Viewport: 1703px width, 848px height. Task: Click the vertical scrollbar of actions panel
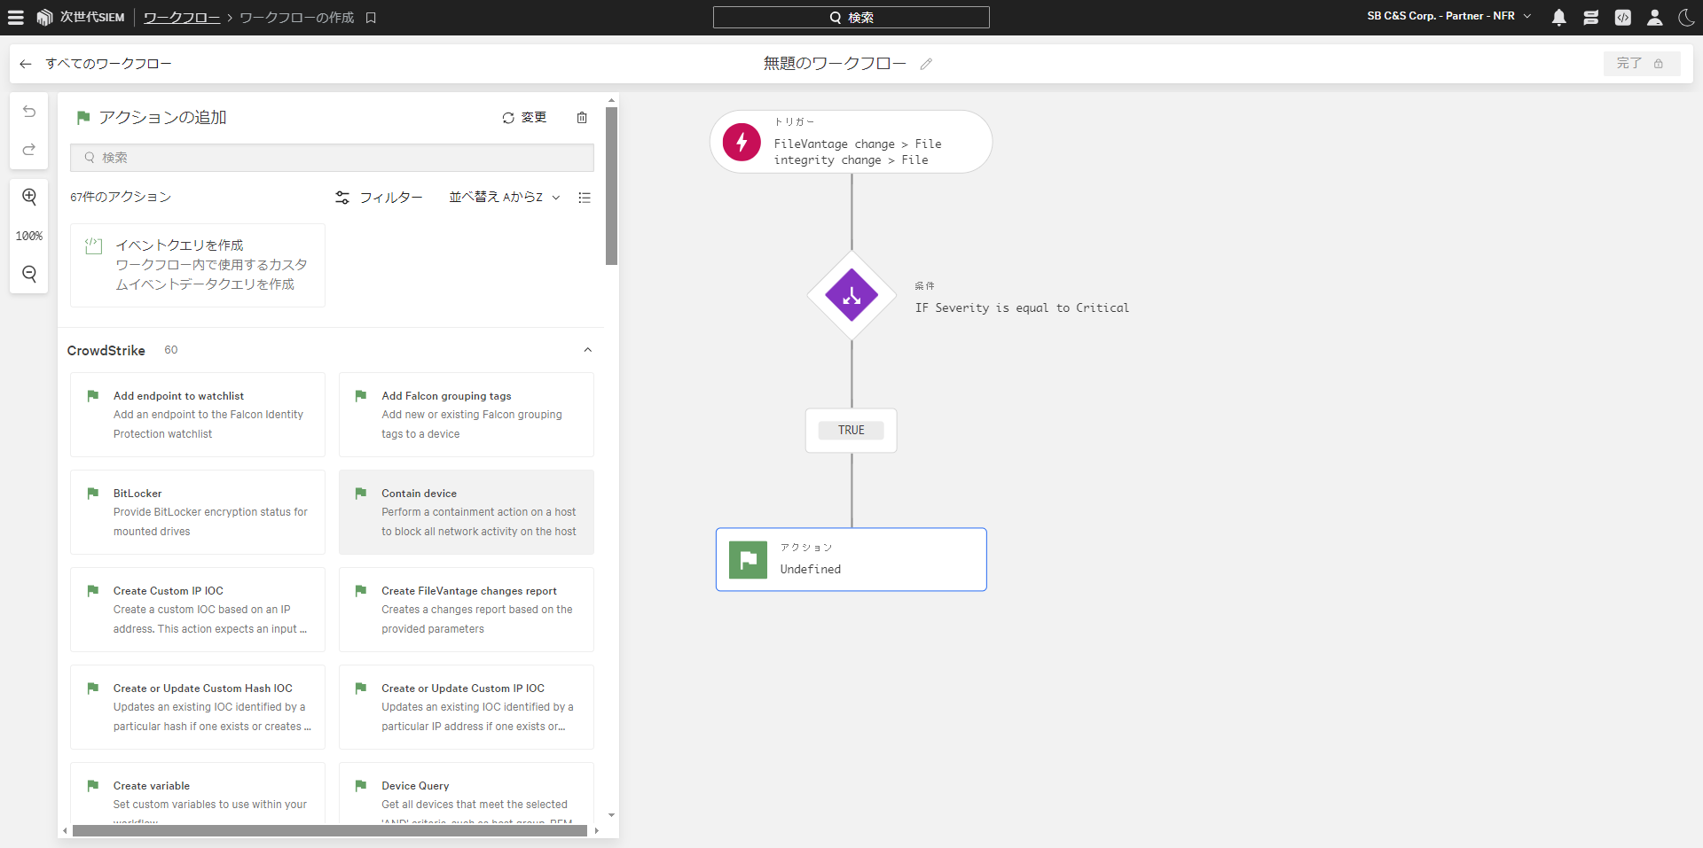[611, 186]
